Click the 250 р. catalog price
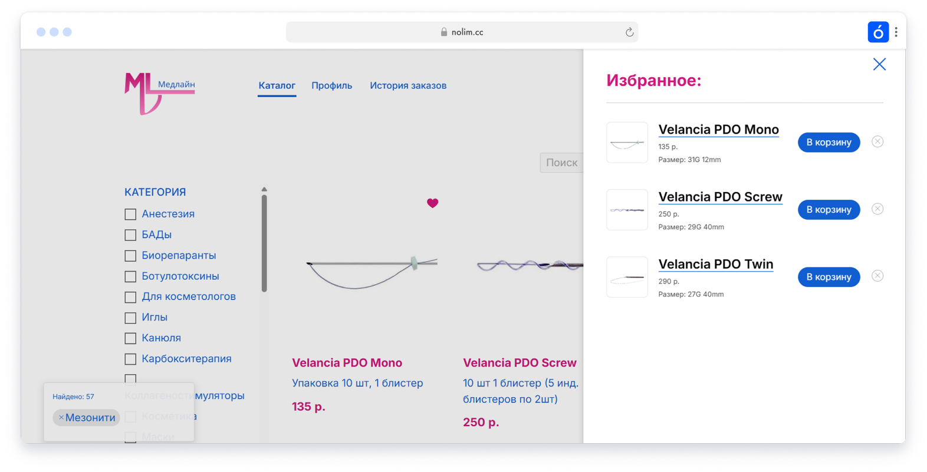Screen dimensions: 927x472 coord(481,422)
